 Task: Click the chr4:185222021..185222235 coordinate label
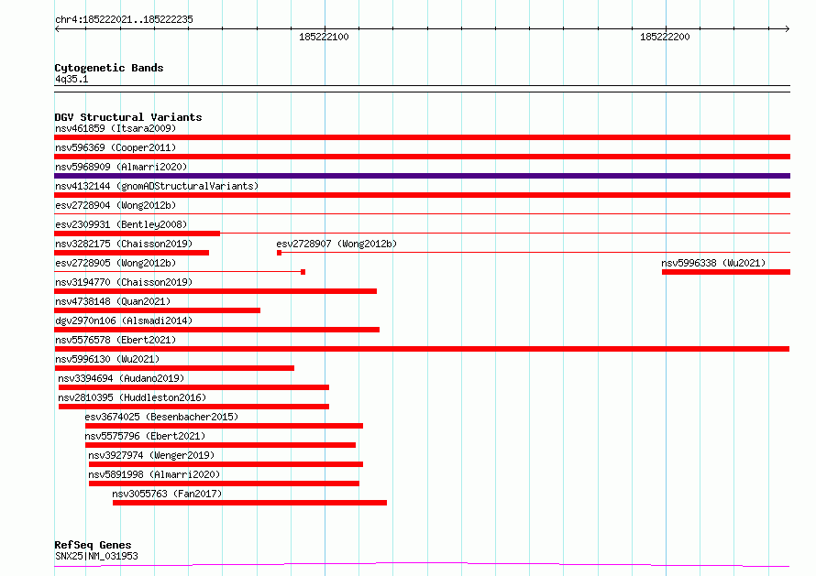click(x=124, y=19)
